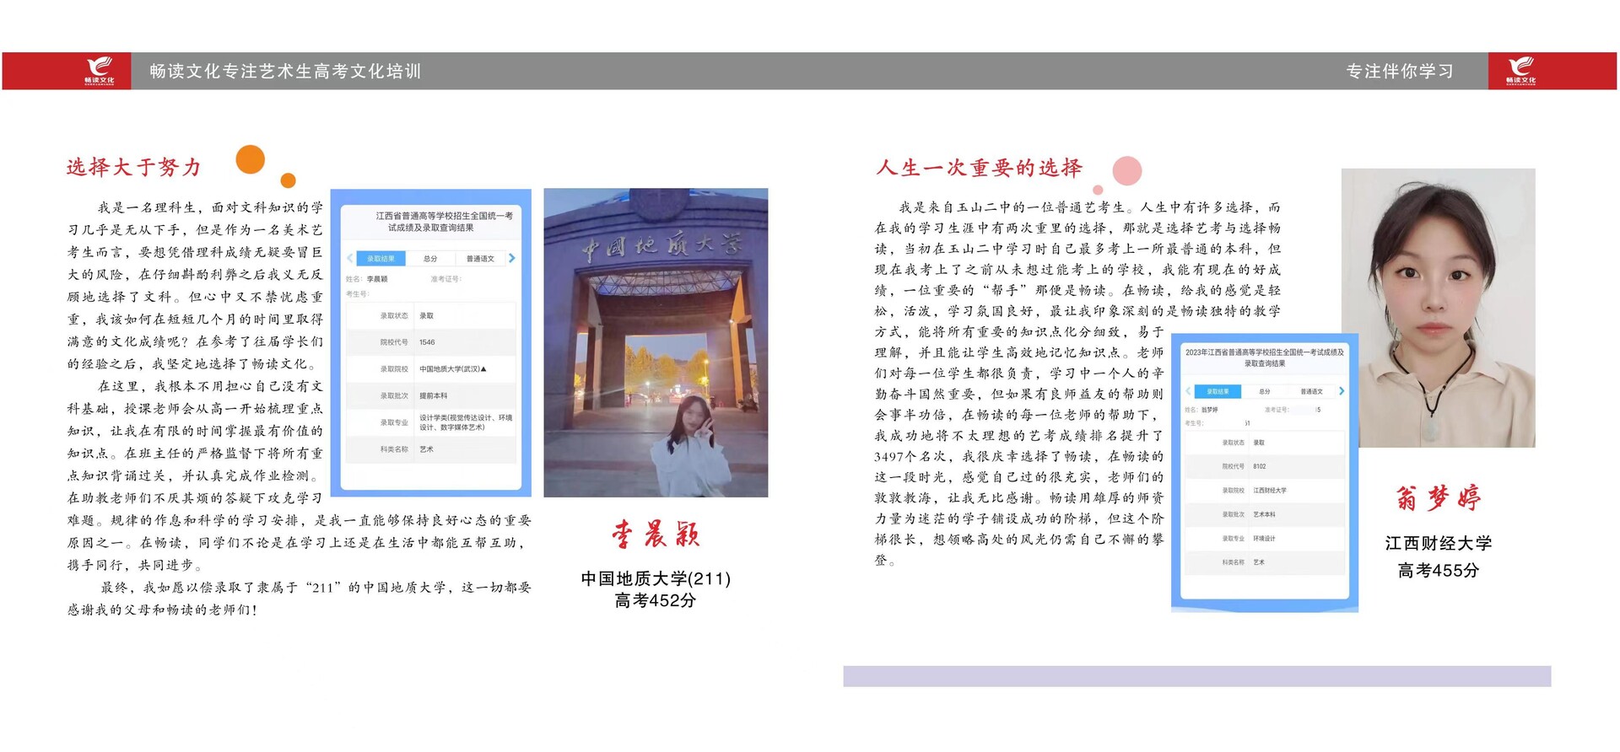Image resolution: width=1620 pixels, height=752 pixels.
Task: Click the left arrow in 李晨颖's result card
Action: [x=350, y=258]
